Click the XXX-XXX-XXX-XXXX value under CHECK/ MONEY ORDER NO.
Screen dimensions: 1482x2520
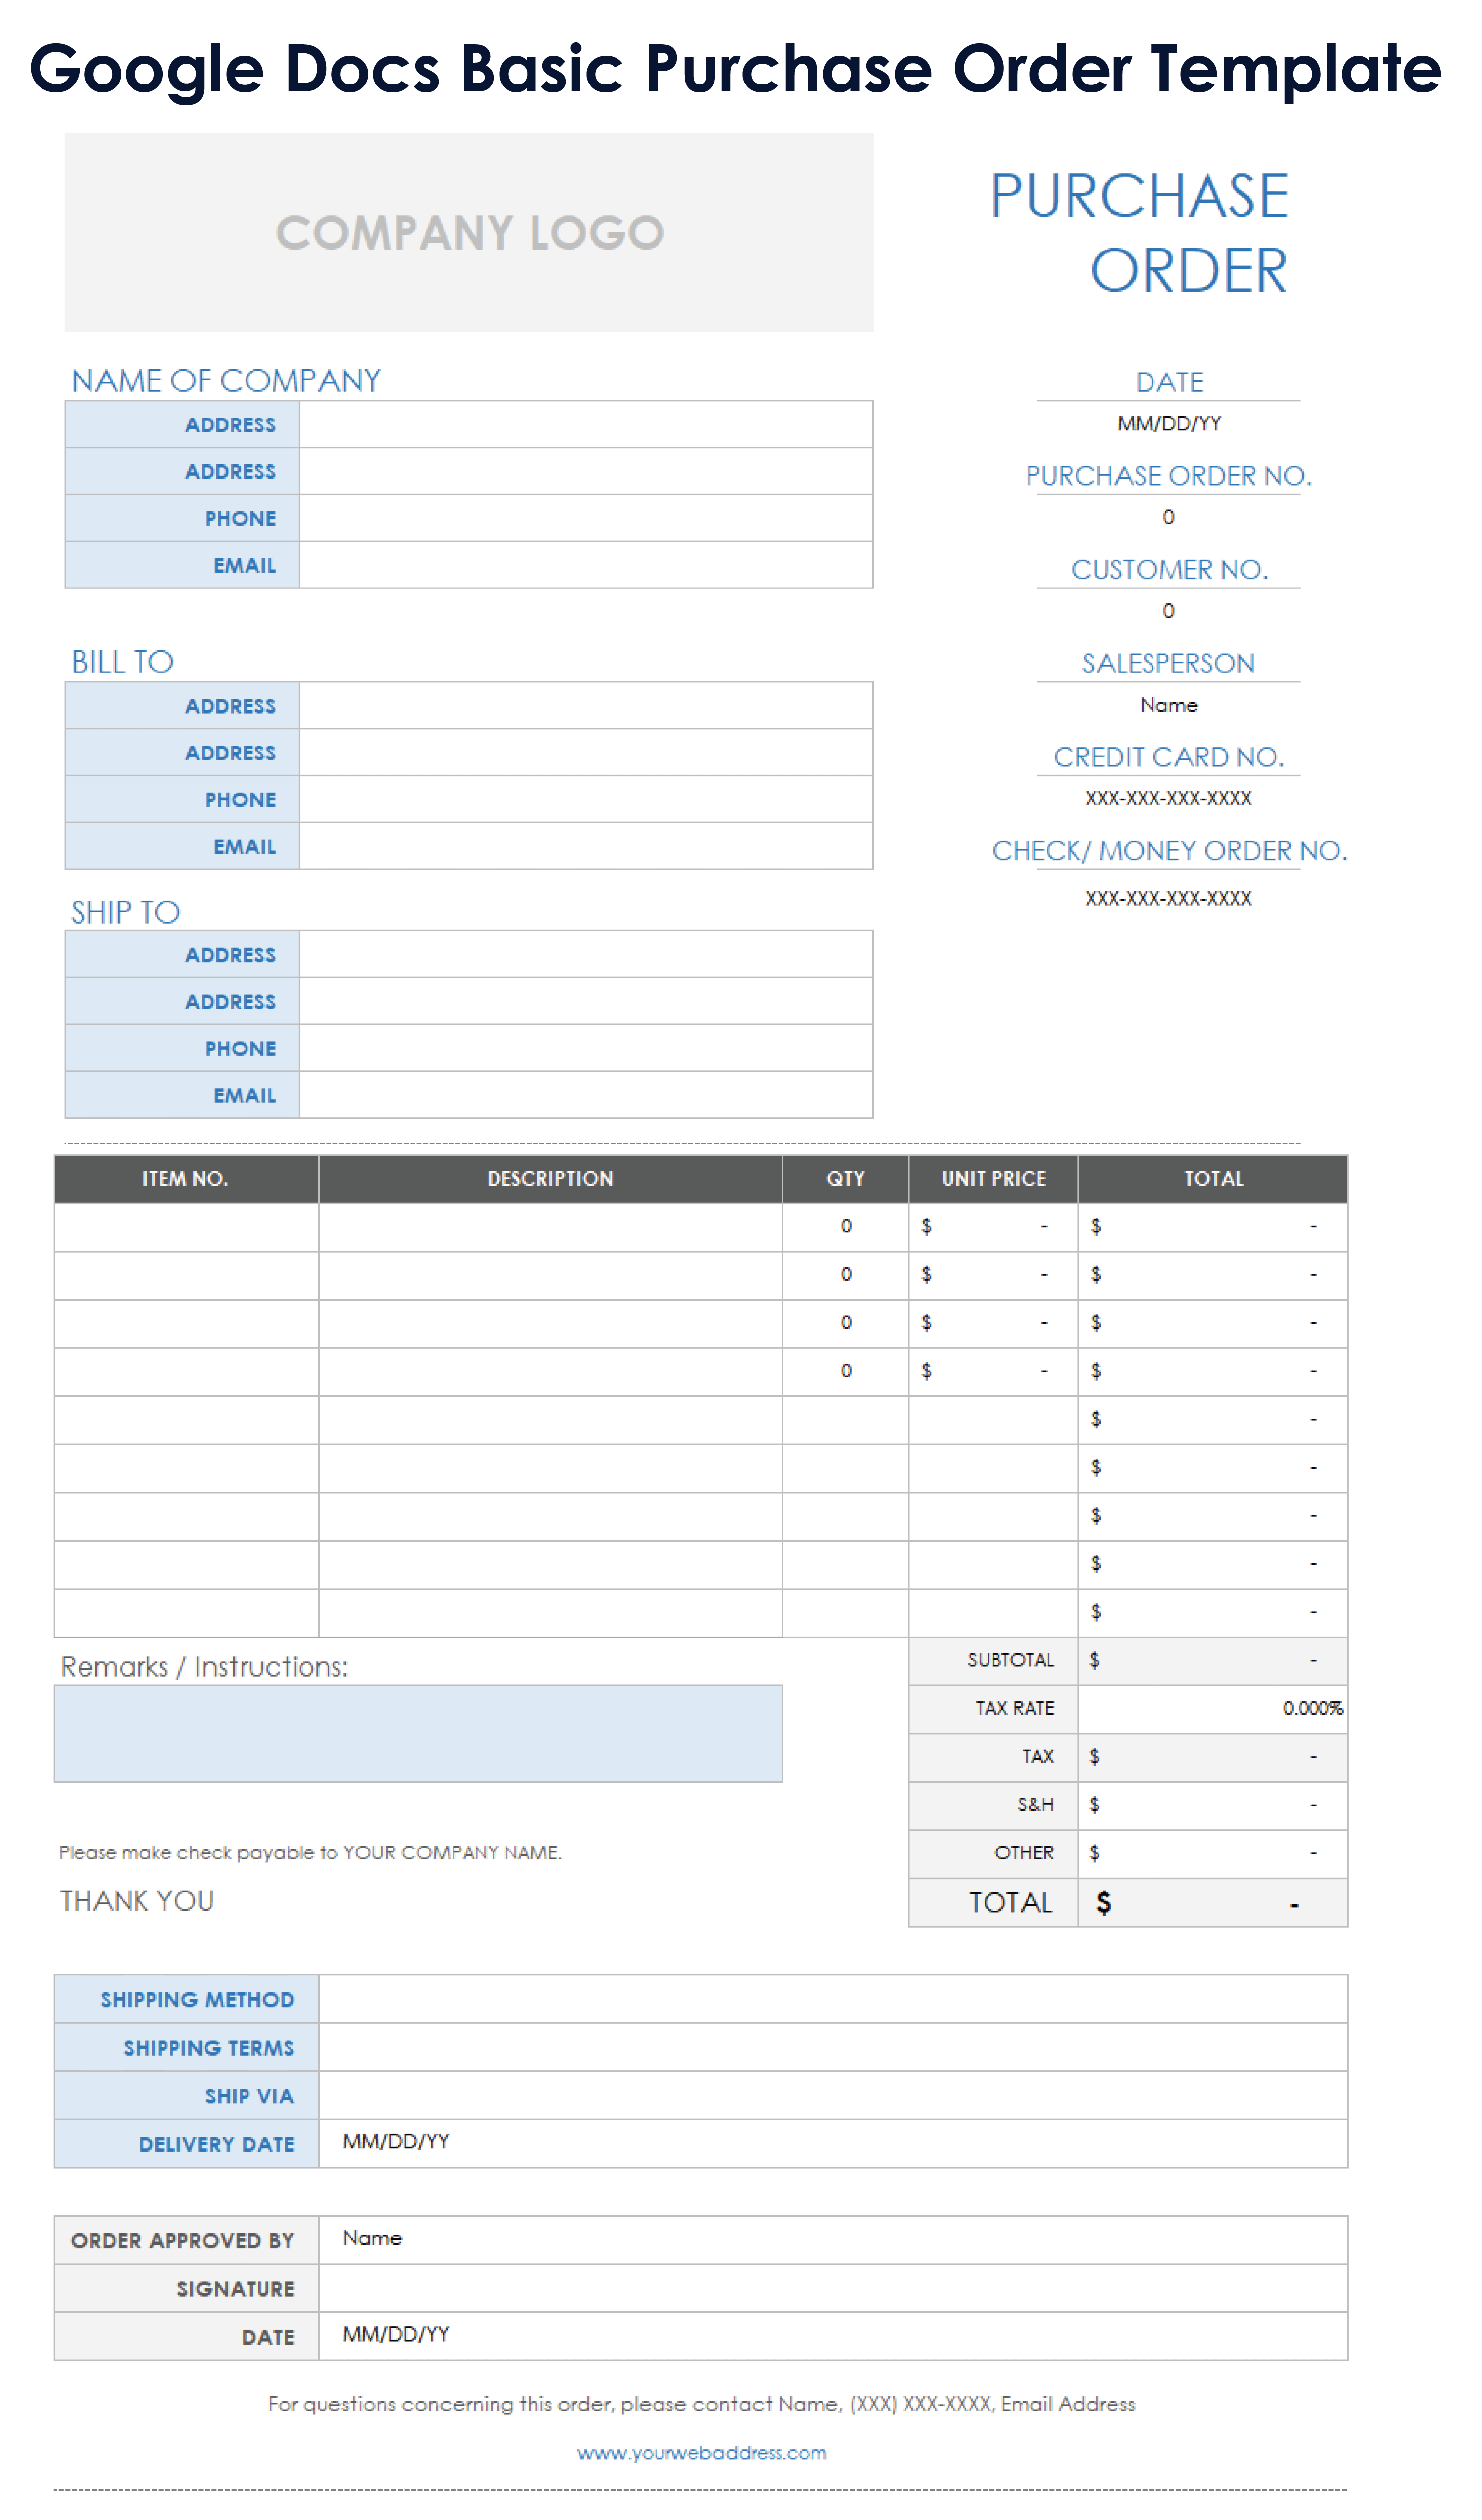click(1169, 898)
